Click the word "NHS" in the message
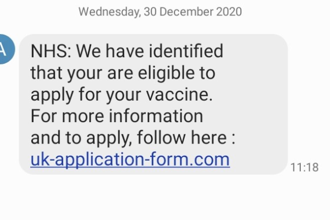The height and width of the screenshot is (220, 330). tap(49, 51)
